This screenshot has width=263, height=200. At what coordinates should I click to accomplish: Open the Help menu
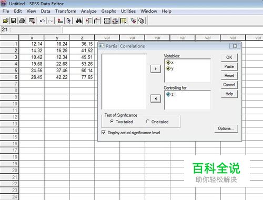click(x=166, y=11)
